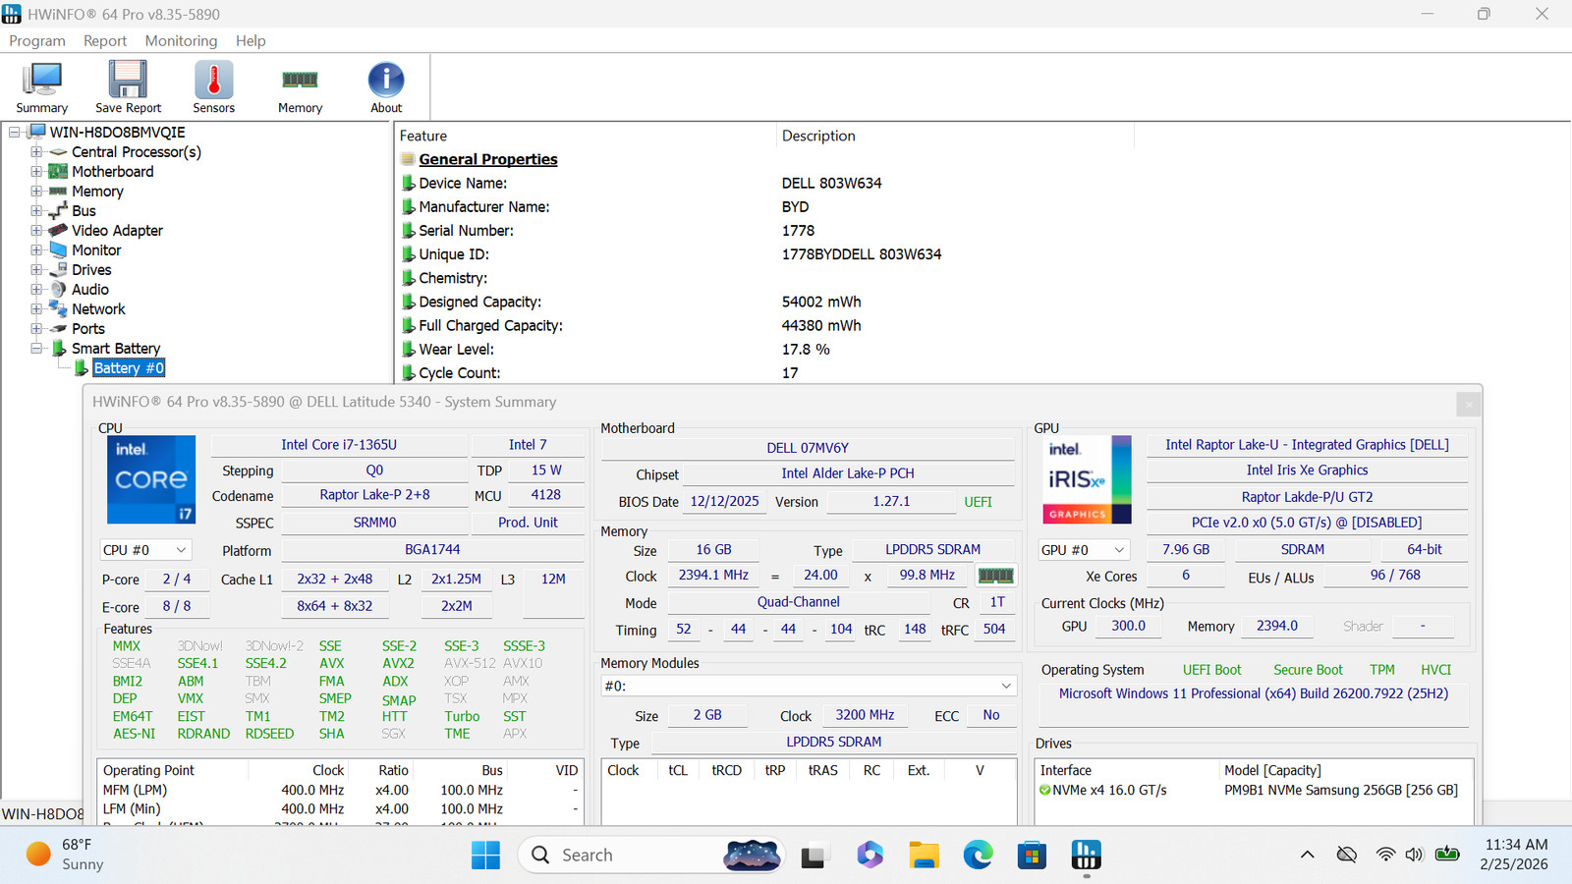Click the Secure Boot status label
This screenshot has width=1572, height=884.
1308,670
